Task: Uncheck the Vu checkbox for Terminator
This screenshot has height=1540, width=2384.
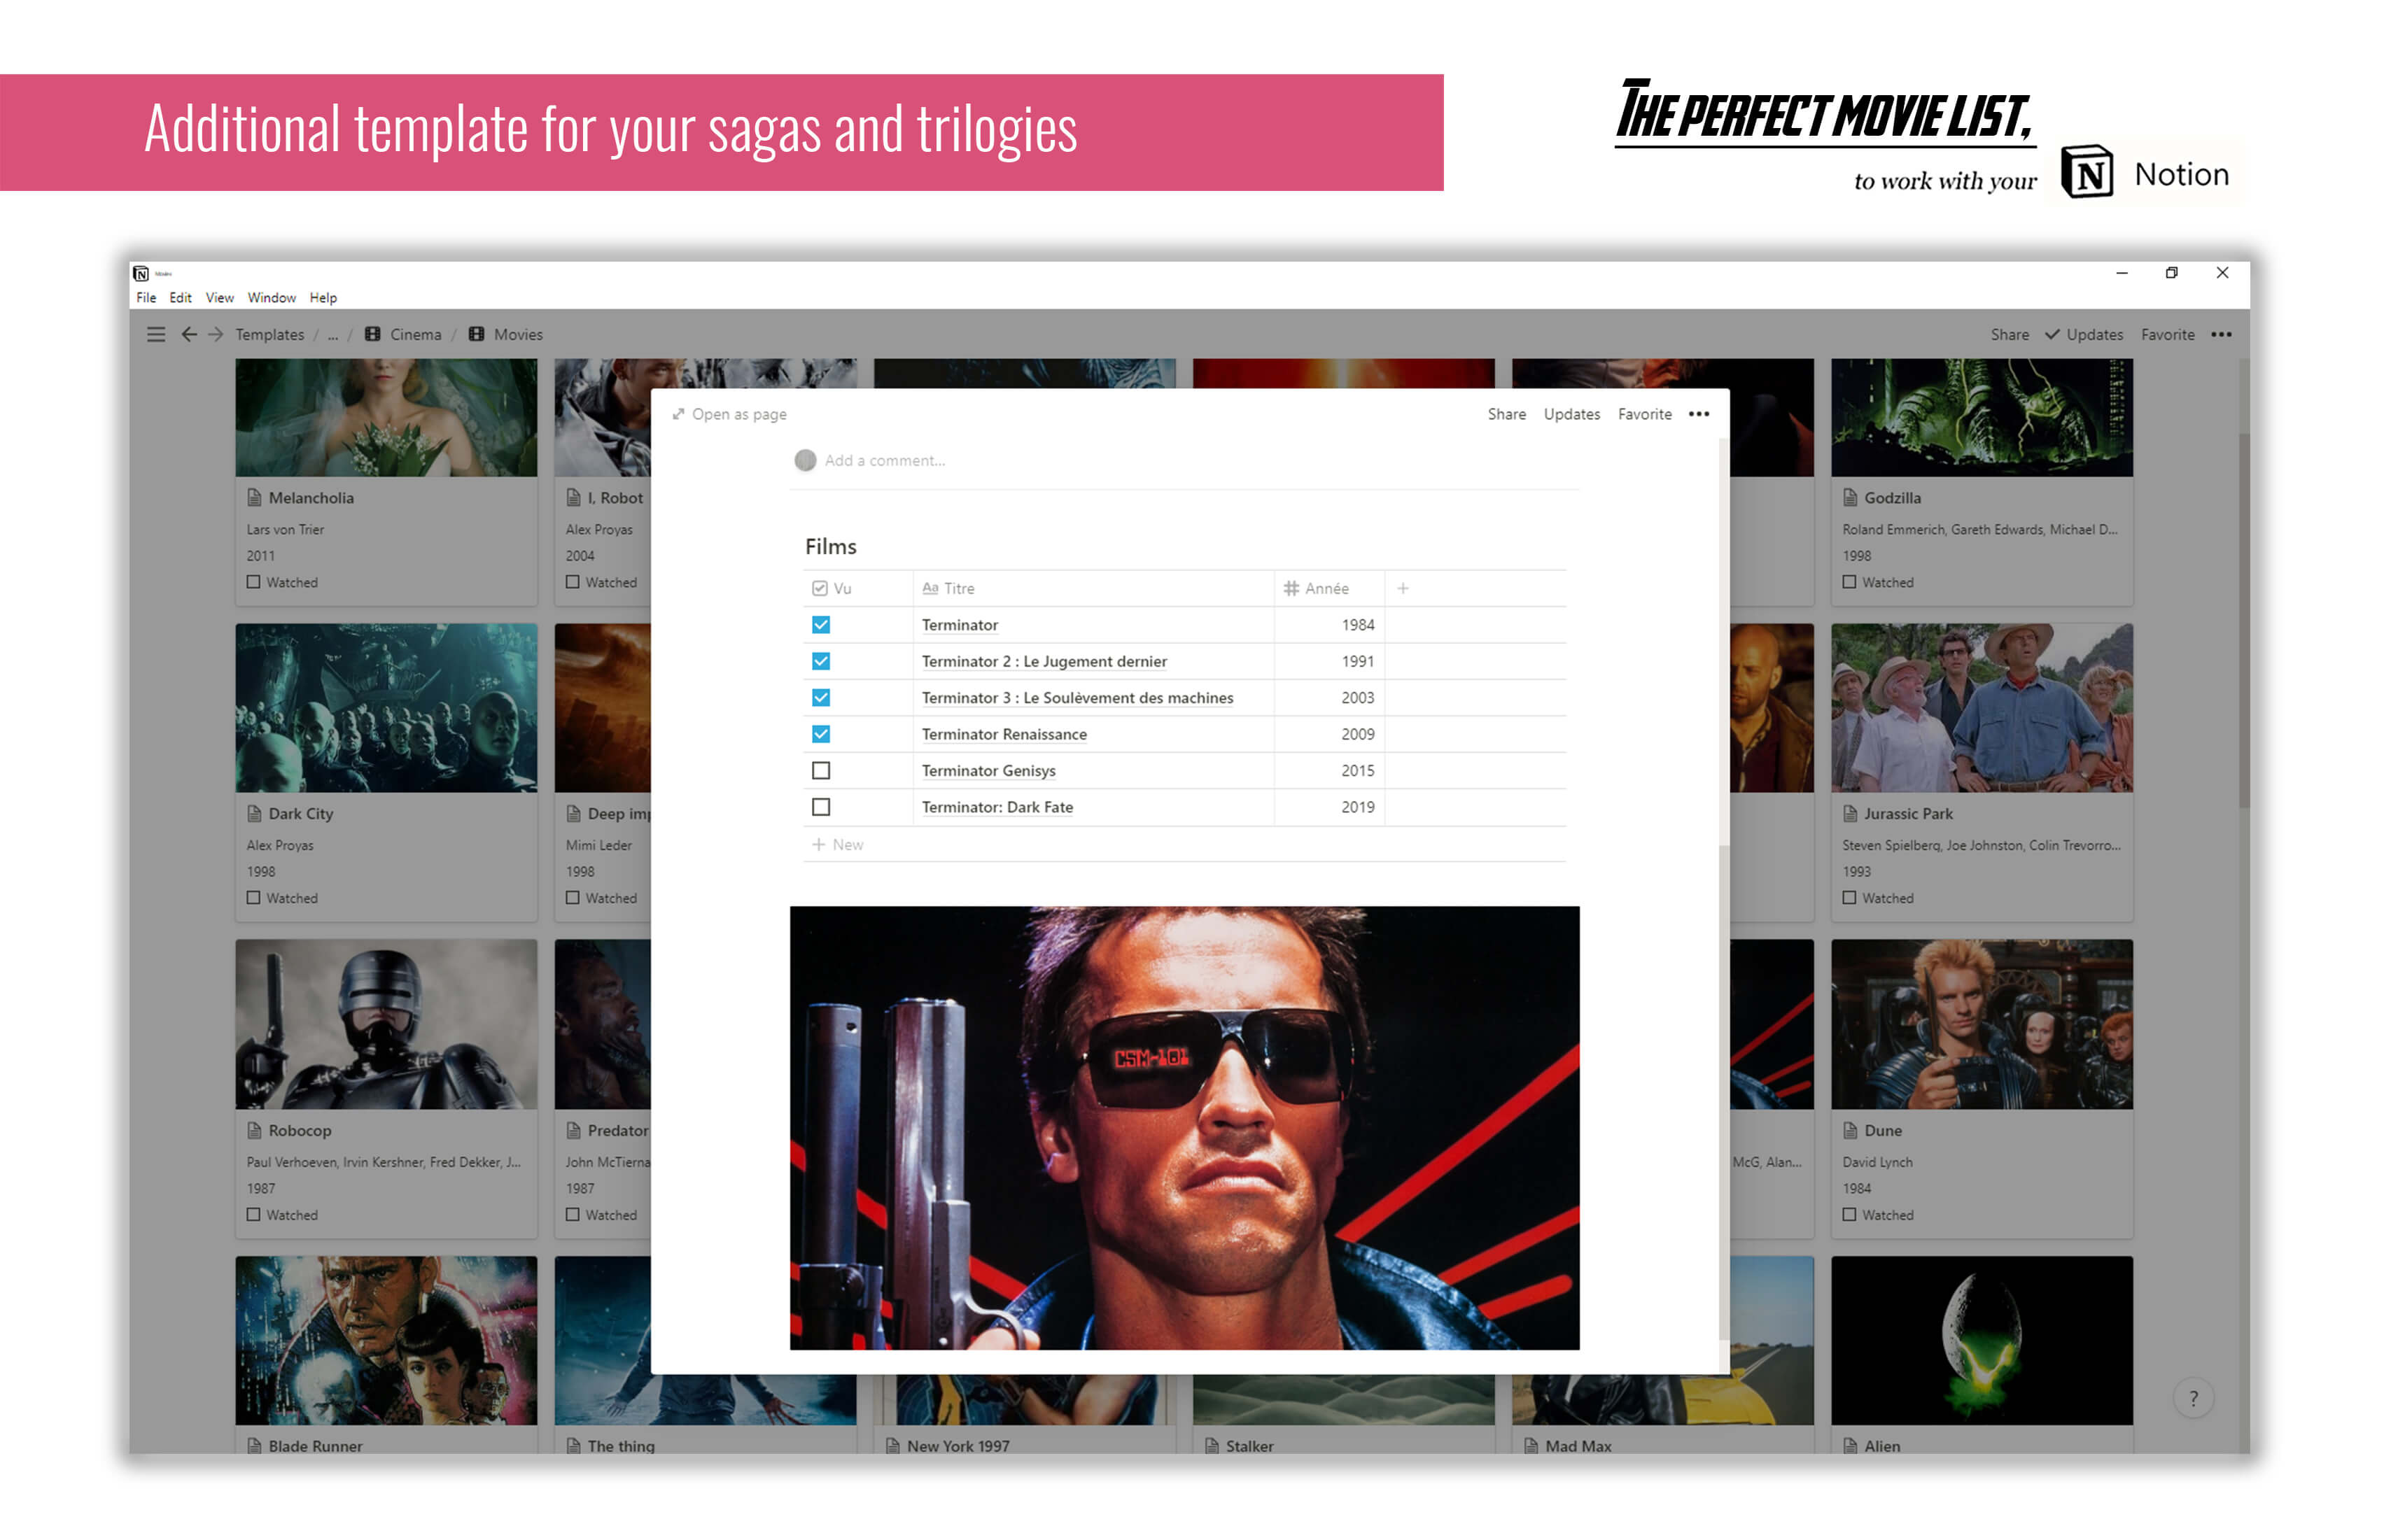Action: [x=821, y=624]
